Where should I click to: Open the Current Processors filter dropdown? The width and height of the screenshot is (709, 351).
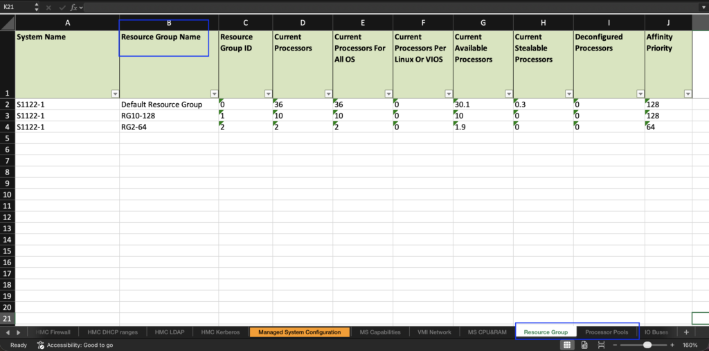click(327, 93)
